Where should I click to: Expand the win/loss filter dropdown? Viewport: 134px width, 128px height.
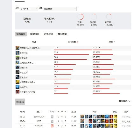[x=124, y=101]
